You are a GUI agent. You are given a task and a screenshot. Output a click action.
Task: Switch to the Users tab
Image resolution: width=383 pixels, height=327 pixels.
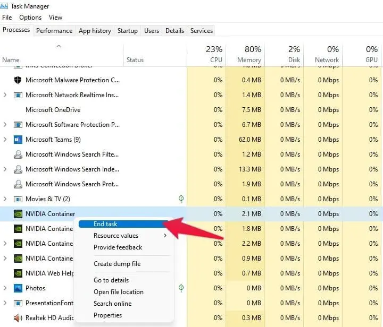(x=152, y=31)
